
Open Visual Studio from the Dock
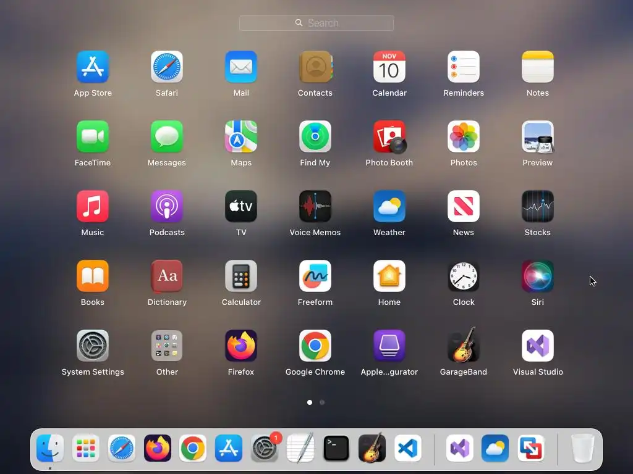click(459, 448)
